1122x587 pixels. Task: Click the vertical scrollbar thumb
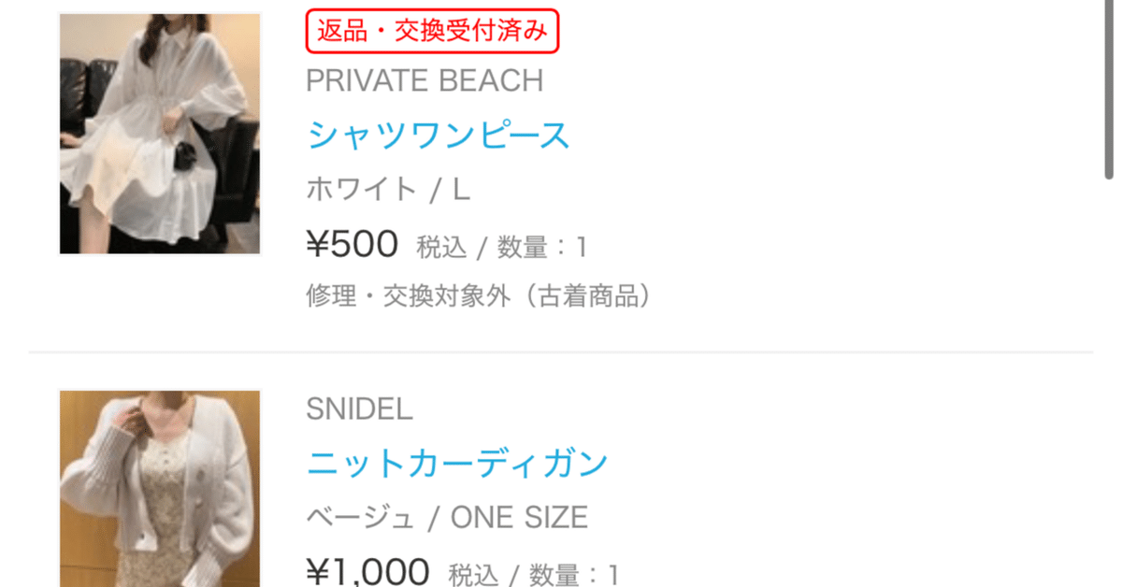click(x=1109, y=91)
